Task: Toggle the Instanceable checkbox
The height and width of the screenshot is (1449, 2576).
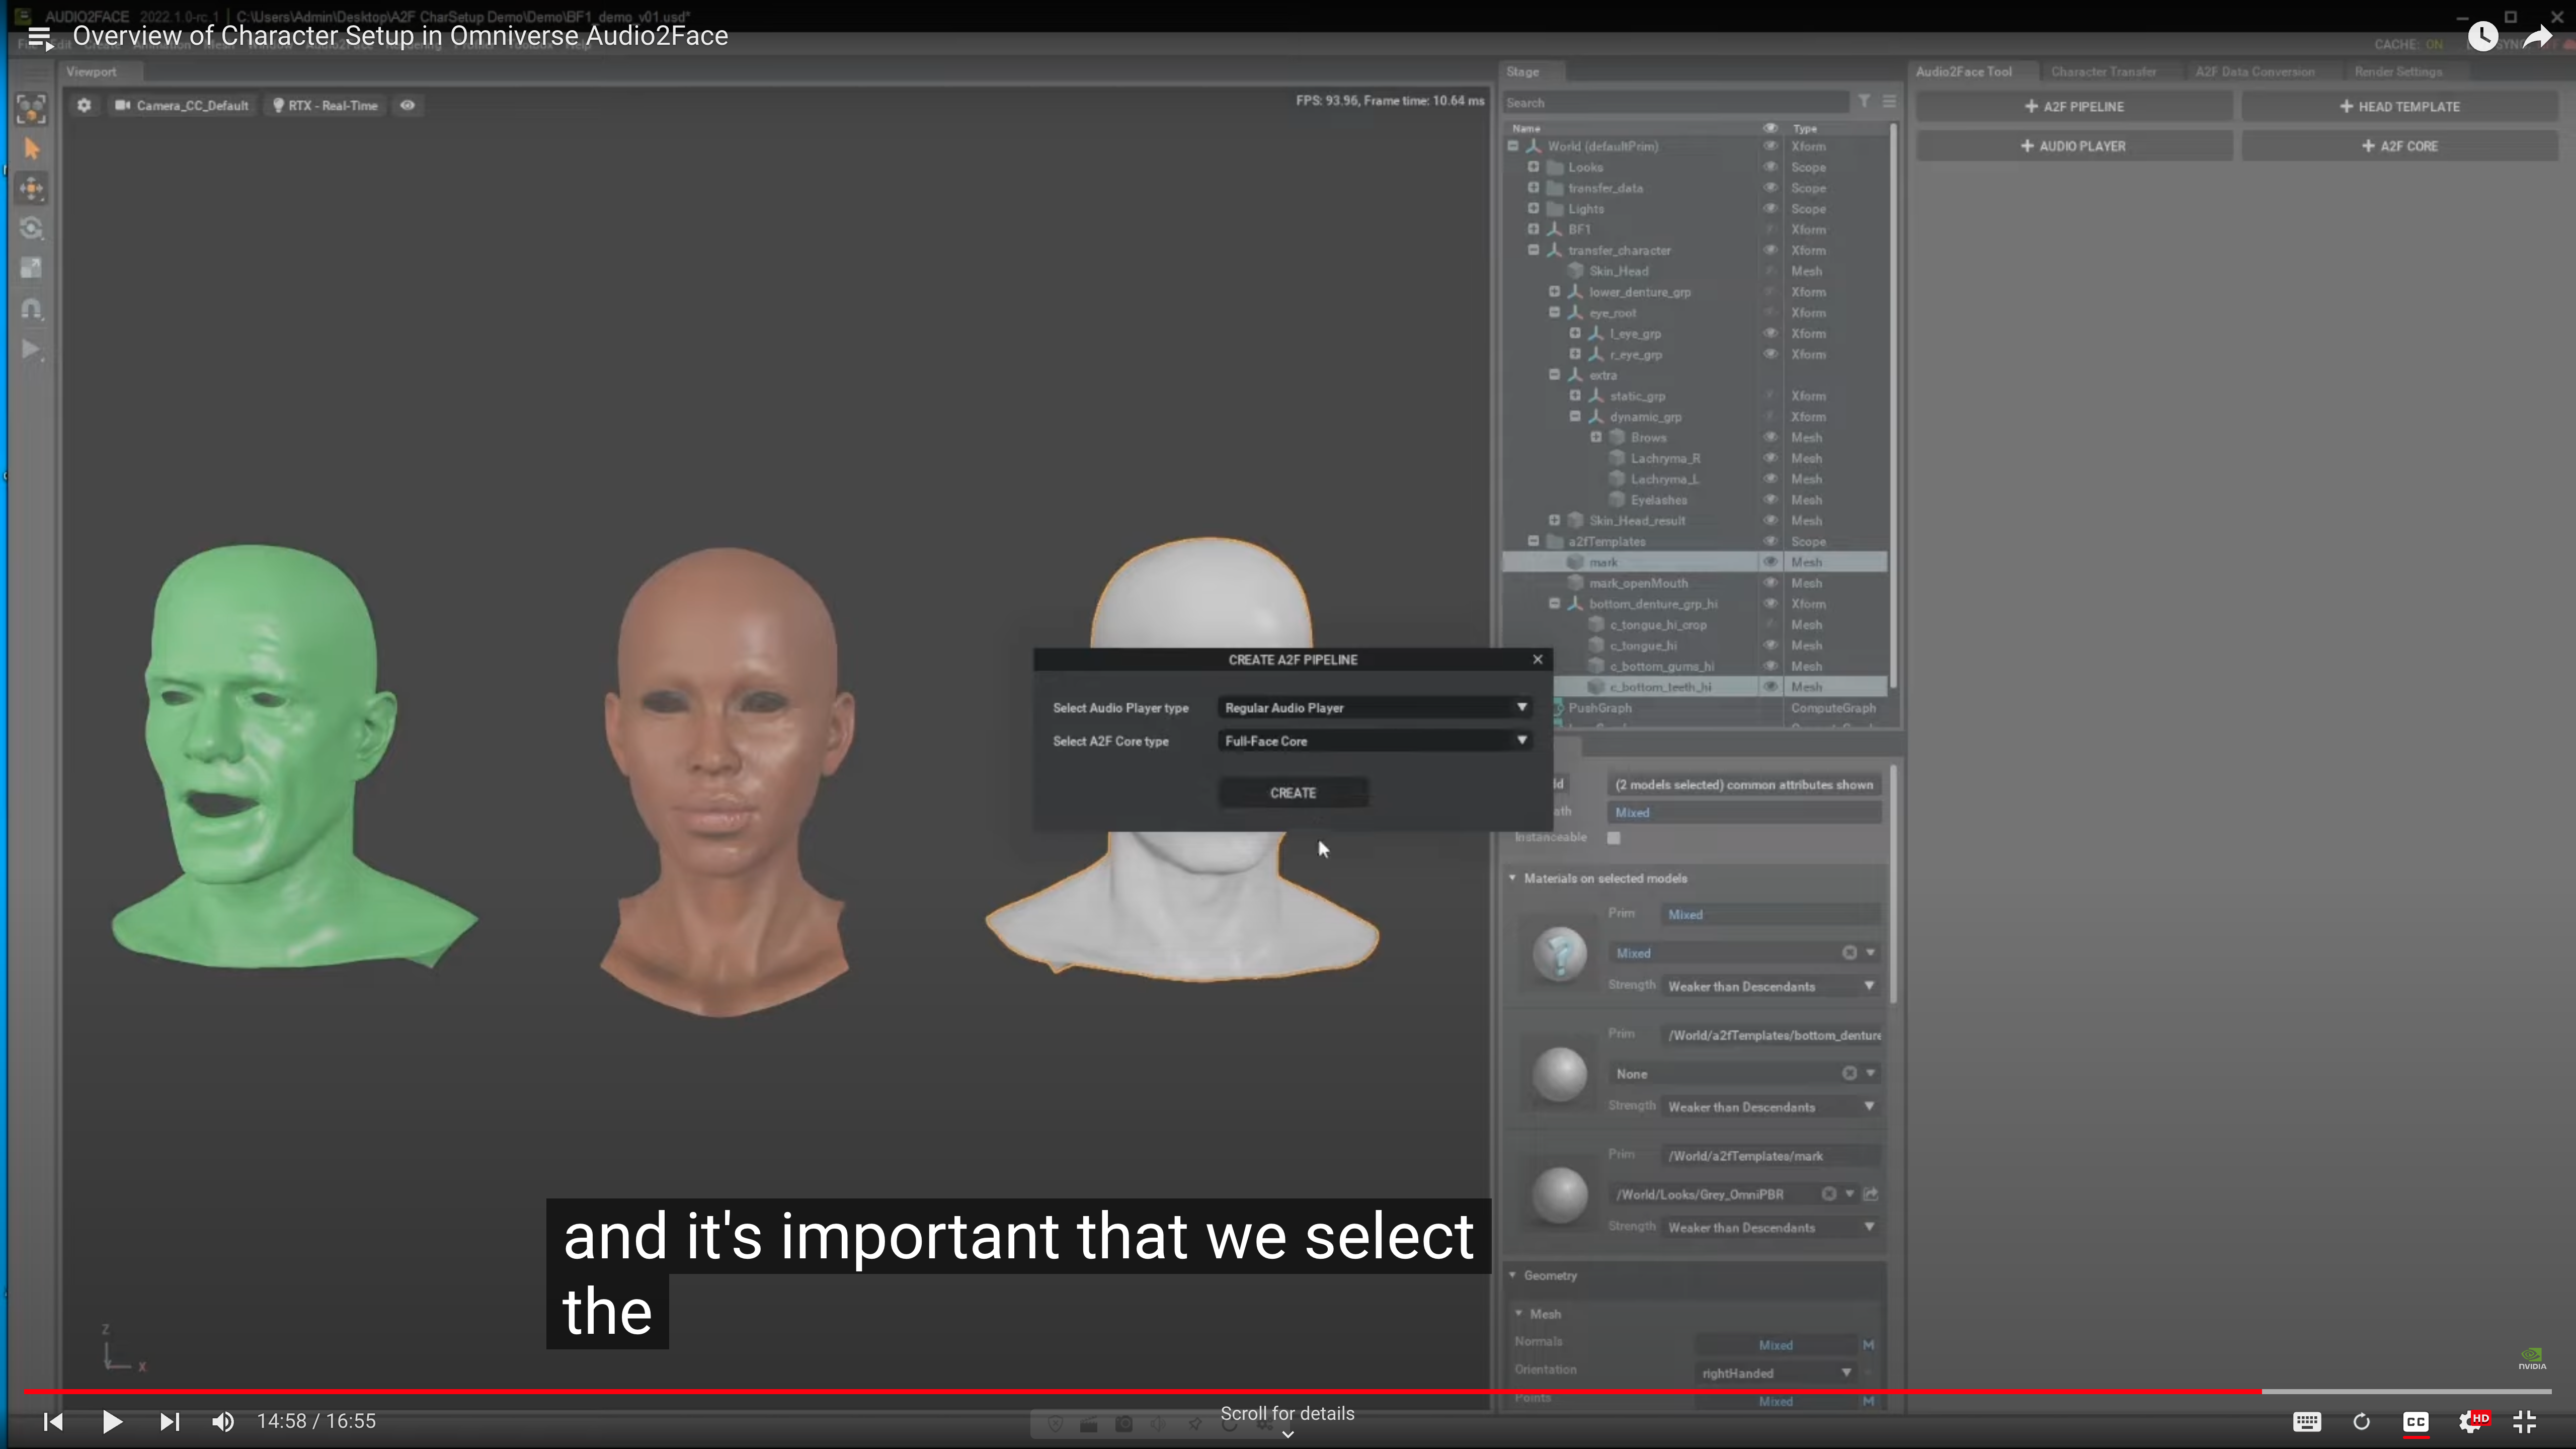Action: [1613, 838]
